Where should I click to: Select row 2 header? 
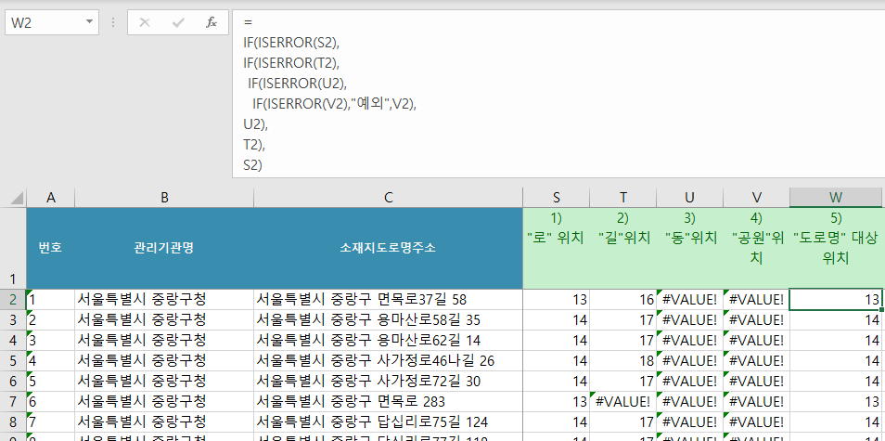coord(13,299)
